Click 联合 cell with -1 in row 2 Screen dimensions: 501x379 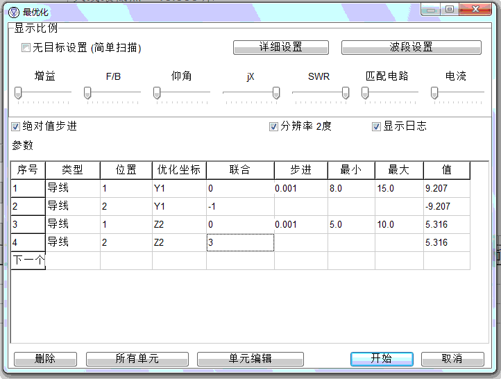click(x=240, y=206)
